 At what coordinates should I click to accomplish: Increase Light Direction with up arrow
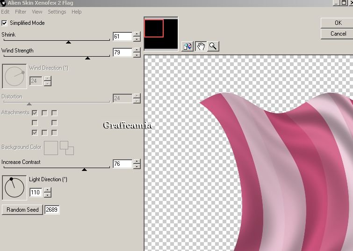48,190
